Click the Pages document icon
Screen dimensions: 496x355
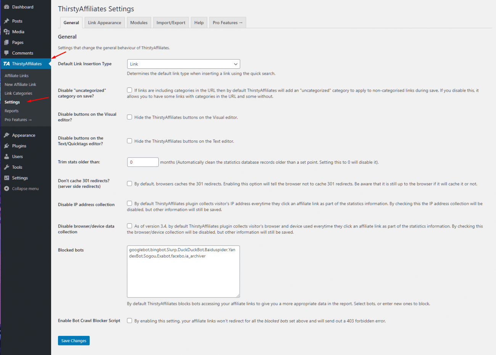pos(6,42)
